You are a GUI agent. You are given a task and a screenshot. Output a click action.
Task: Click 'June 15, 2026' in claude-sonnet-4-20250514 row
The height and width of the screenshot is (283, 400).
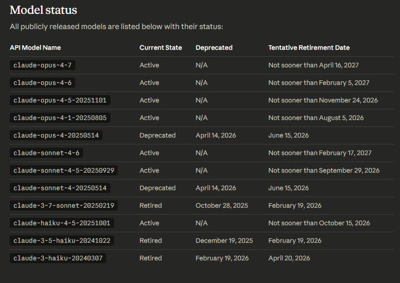click(289, 188)
